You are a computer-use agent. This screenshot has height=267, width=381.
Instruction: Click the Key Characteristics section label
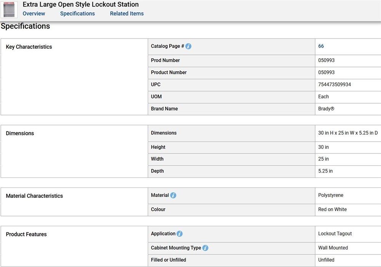pyautogui.click(x=29, y=47)
